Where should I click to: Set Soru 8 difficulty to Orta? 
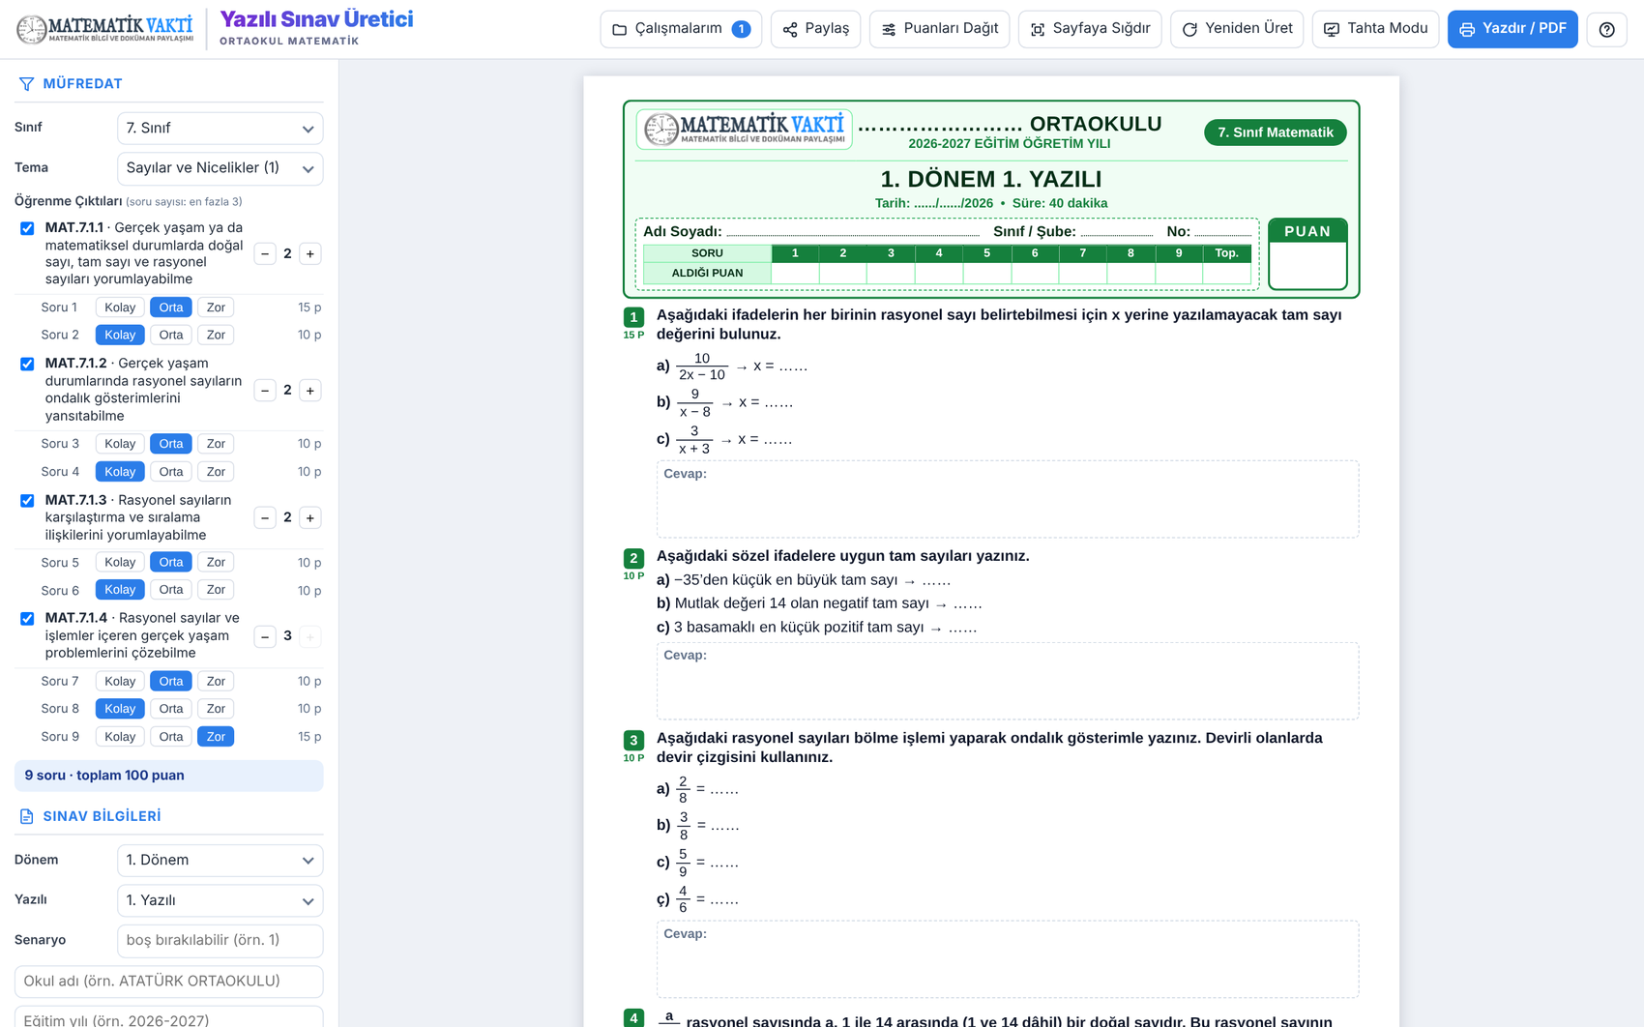[x=171, y=709]
